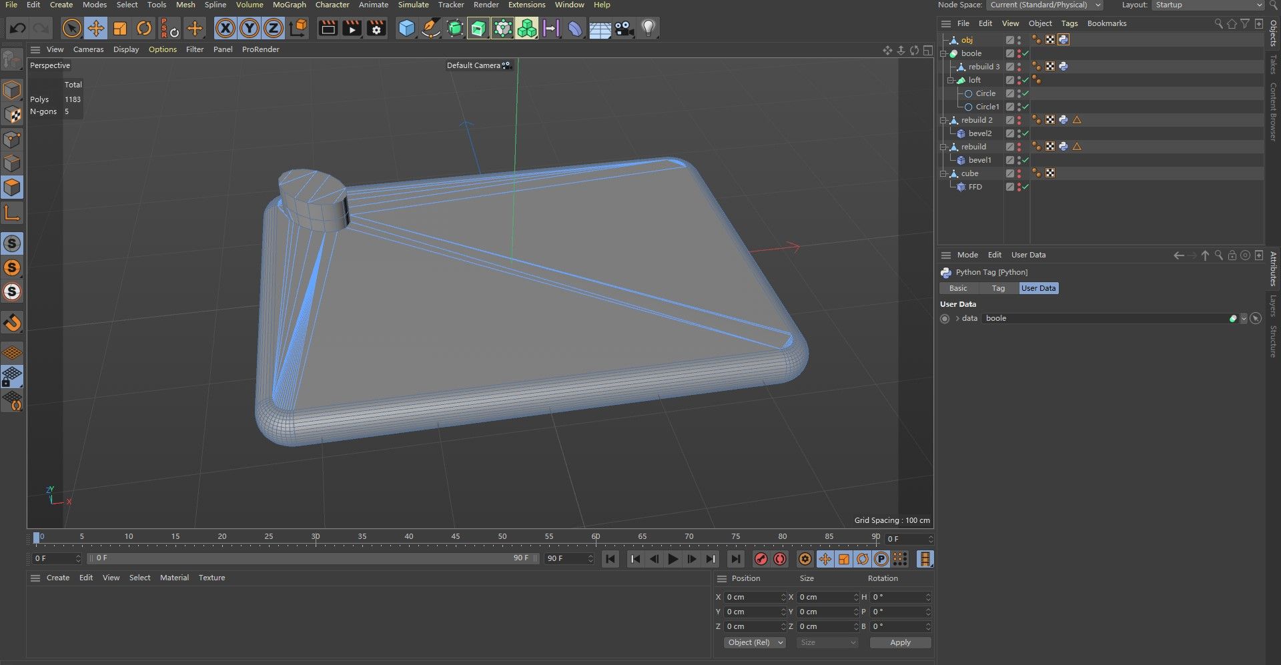The height and width of the screenshot is (665, 1281).
Task: Switch to the User Data tab
Action: 1038,288
